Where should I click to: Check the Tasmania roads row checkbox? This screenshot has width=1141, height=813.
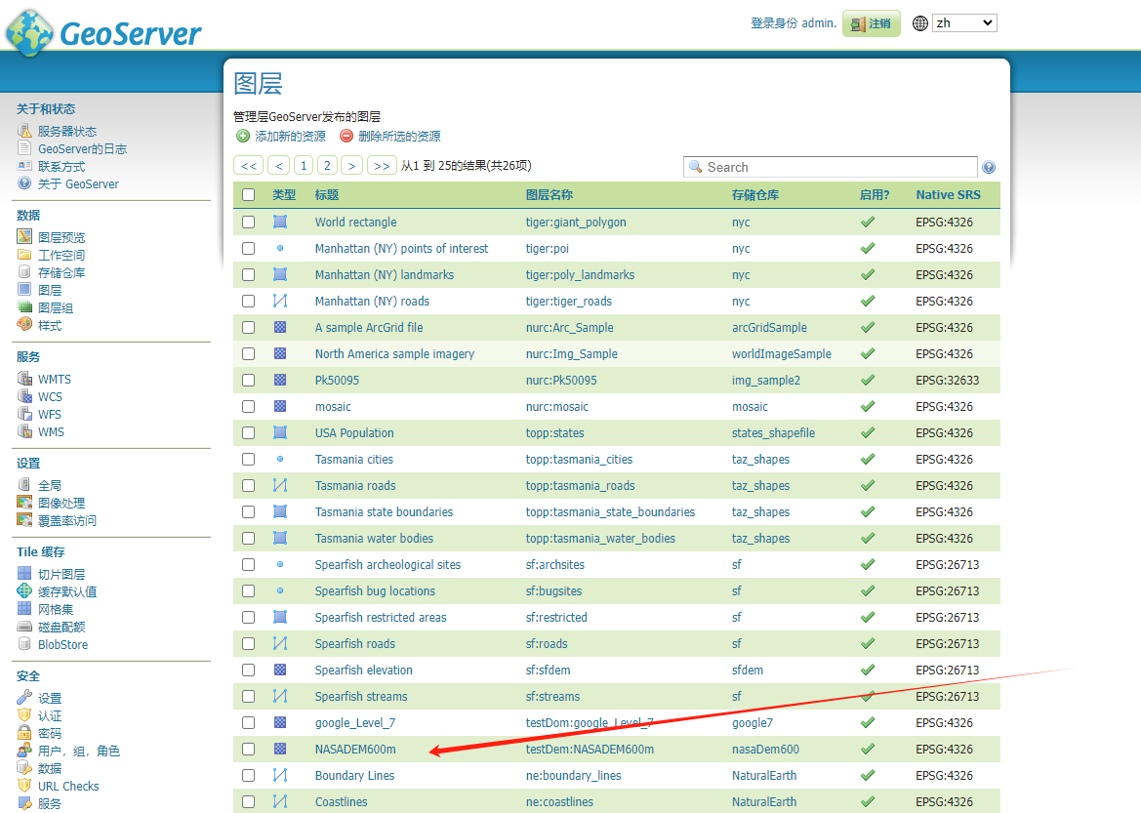click(x=249, y=485)
